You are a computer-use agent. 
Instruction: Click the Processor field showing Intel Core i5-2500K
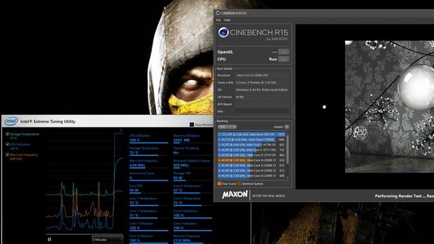262,75
